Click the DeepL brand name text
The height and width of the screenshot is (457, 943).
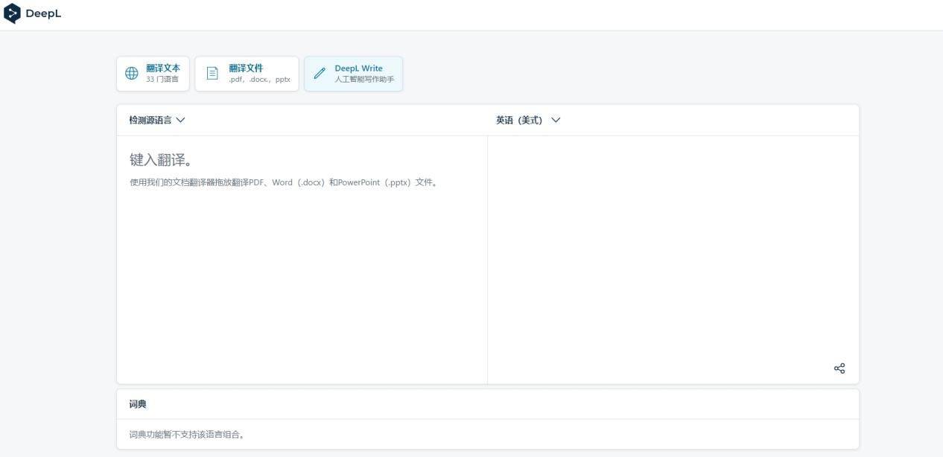[x=43, y=13]
